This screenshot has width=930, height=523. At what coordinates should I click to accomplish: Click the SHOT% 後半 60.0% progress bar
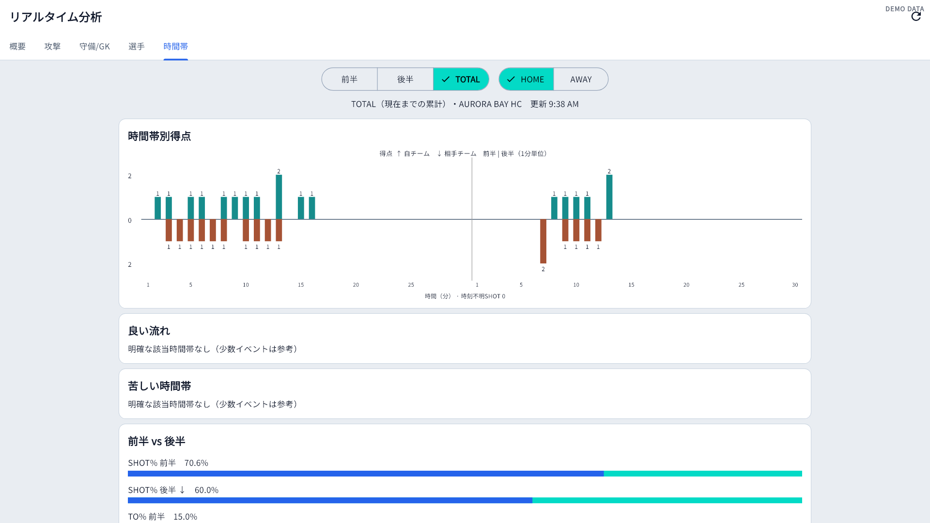(x=465, y=500)
